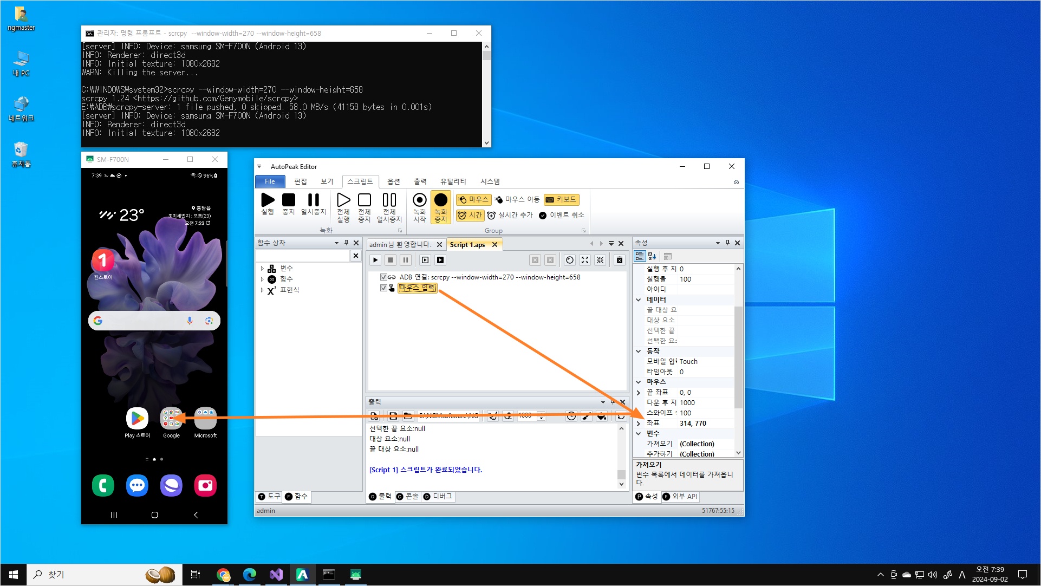Switch to the 콘솔 output tab
Image resolution: width=1041 pixels, height=586 pixels.
[407, 497]
